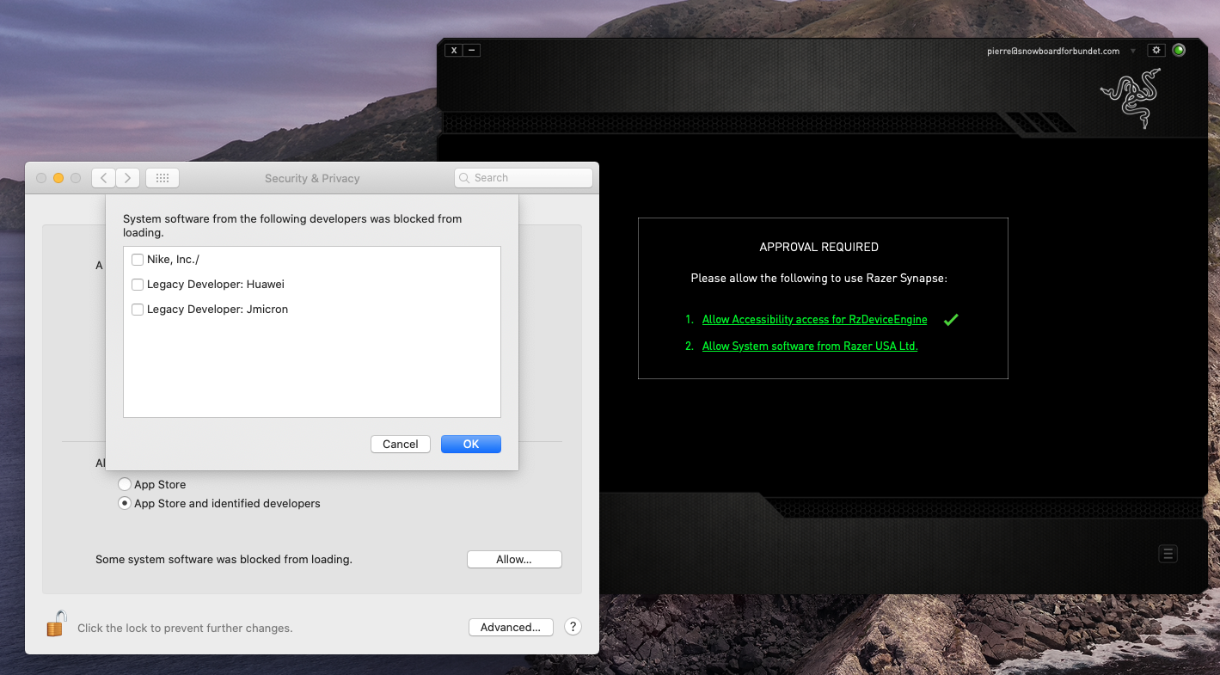Click 'Please allow the following to use Razer Synapse:'
1220x675 pixels.
[819, 279]
